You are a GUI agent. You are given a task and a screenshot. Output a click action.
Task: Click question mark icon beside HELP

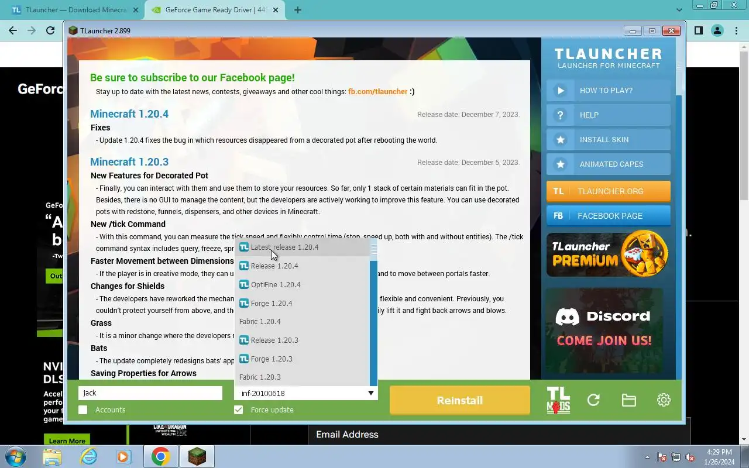click(561, 115)
